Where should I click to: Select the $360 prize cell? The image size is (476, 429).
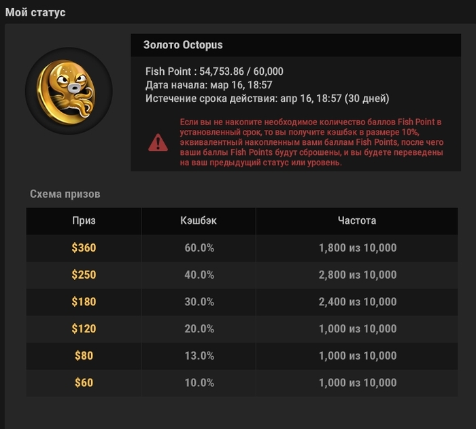(x=84, y=247)
